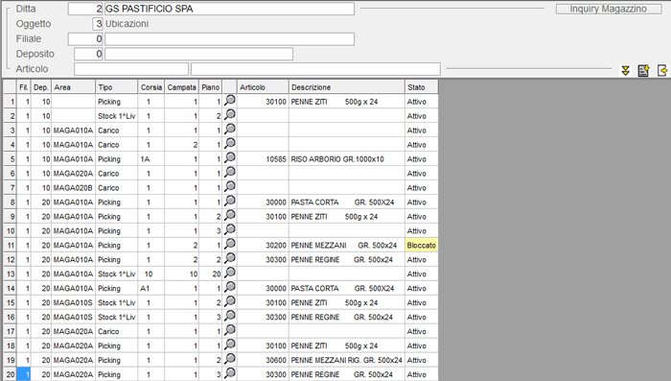This screenshot has width=671, height=381.
Task: Click the Oggetto code field
Action: (98, 24)
